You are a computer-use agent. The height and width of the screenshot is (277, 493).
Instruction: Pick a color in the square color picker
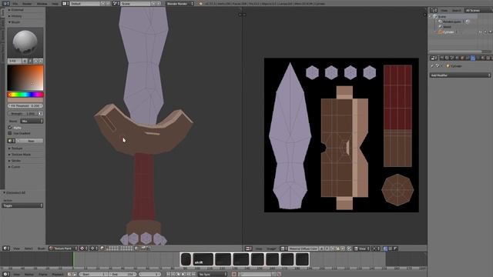pyautogui.click(x=25, y=78)
